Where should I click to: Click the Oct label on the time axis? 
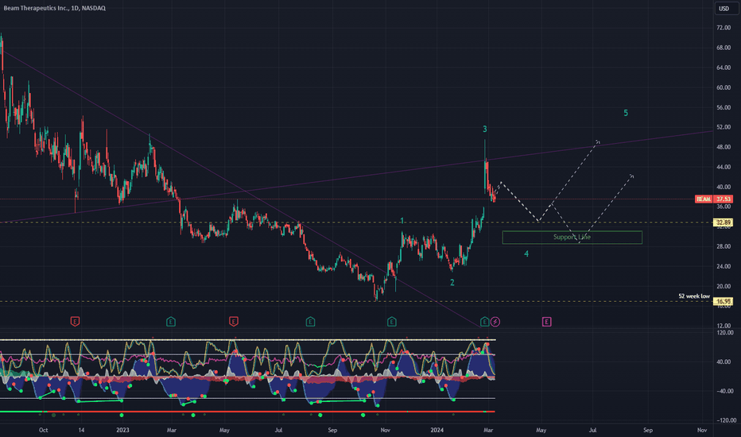click(43, 430)
